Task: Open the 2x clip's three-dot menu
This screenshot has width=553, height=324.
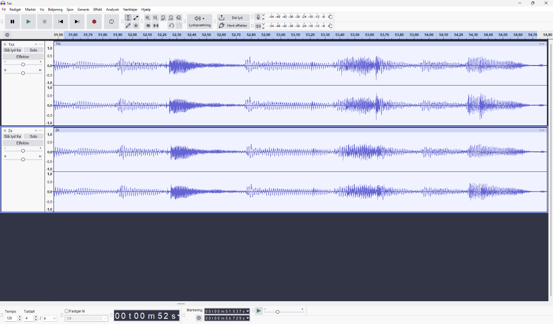Action: [542, 130]
